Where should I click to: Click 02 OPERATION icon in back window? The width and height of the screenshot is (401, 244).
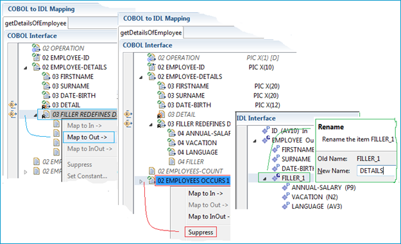[36, 48]
